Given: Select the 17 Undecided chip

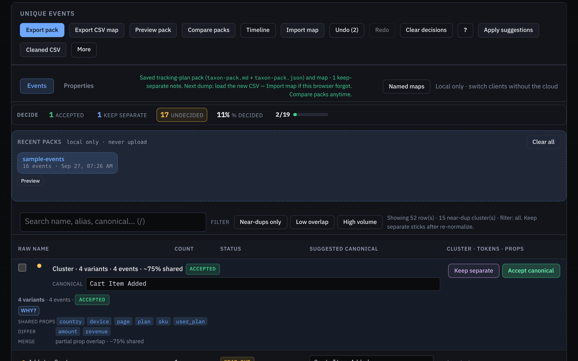Looking at the screenshot, I should 182,115.
